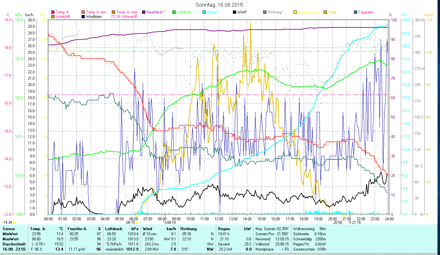Click the dark blue Windböen legend swatch

tap(83, 17)
